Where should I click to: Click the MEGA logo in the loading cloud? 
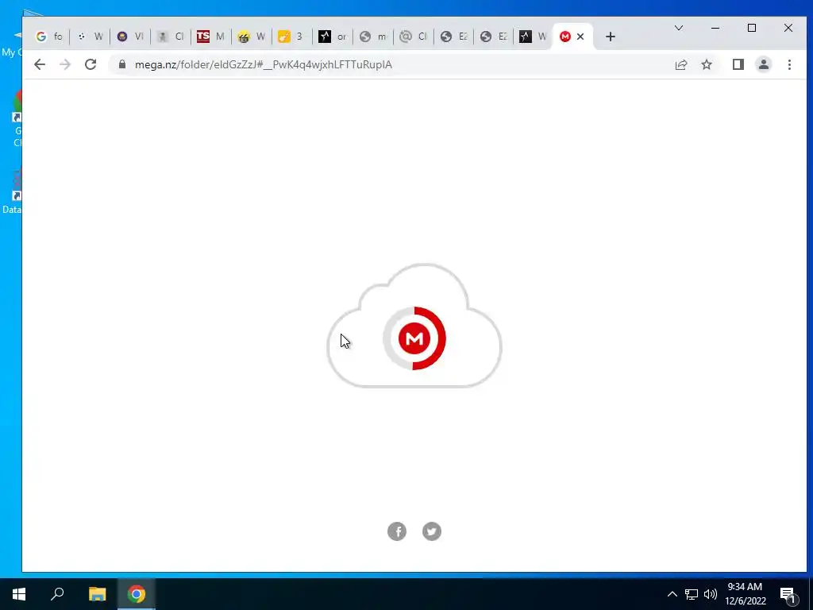coord(414,338)
